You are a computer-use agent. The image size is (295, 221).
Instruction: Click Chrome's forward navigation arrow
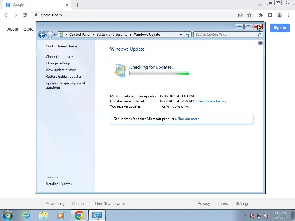16,15
